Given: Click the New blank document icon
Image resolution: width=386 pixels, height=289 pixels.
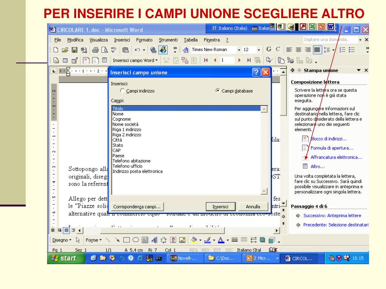Looking at the screenshot, I should pos(56,50).
